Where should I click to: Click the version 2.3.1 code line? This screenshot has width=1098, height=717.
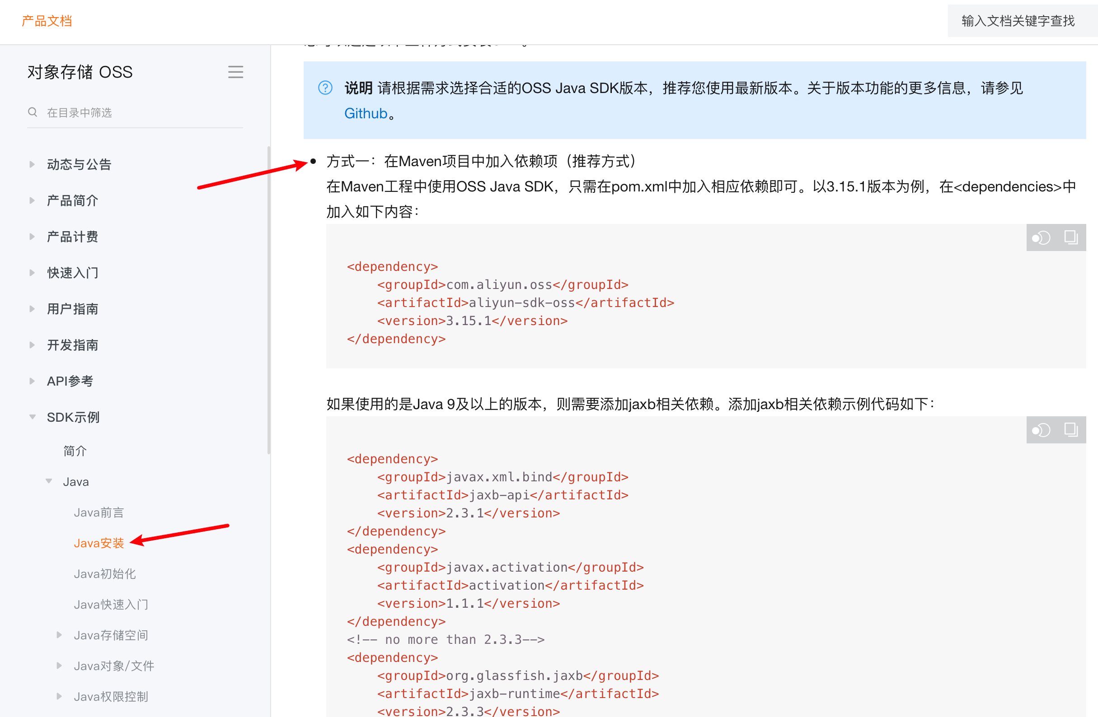click(x=468, y=513)
